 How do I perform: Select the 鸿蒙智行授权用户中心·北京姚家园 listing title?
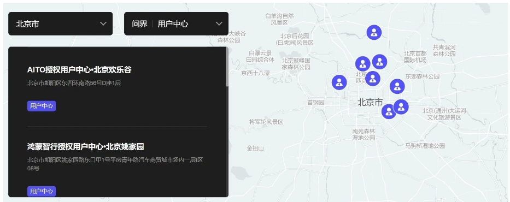(85, 146)
